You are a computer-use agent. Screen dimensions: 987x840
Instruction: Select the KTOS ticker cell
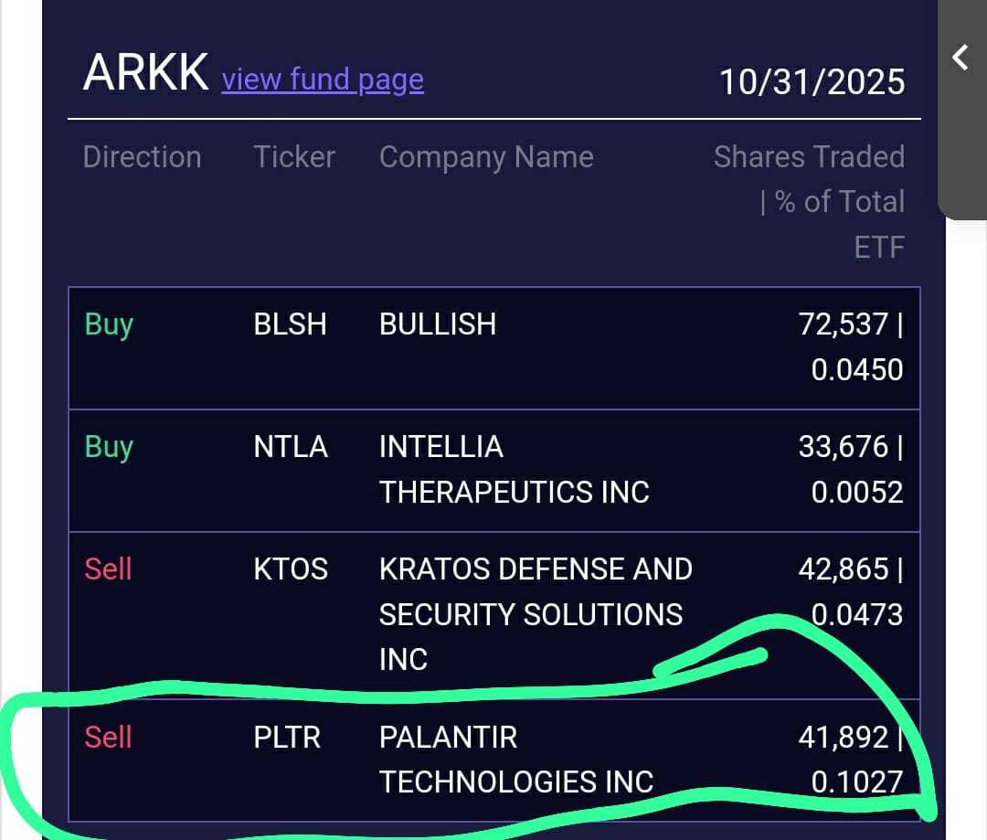pyautogui.click(x=291, y=569)
